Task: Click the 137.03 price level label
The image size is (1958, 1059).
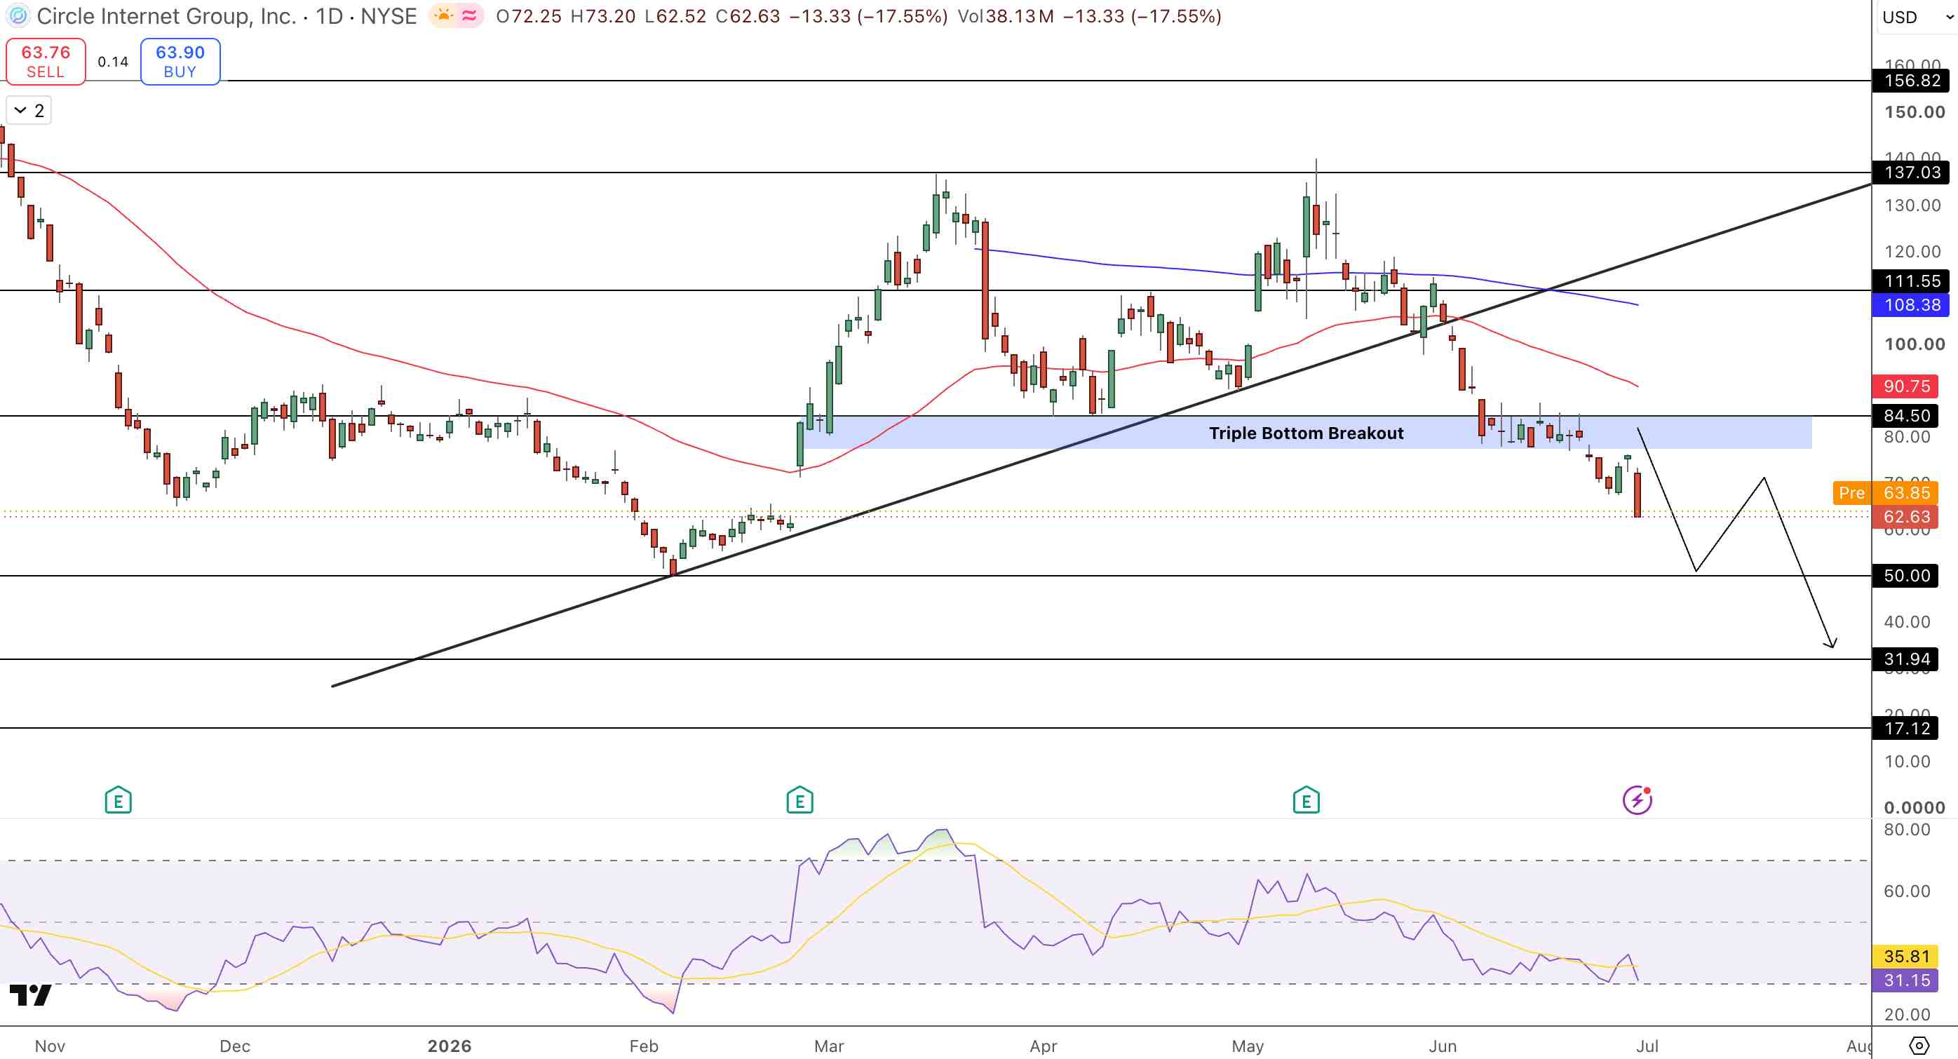Action: click(1911, 173)
